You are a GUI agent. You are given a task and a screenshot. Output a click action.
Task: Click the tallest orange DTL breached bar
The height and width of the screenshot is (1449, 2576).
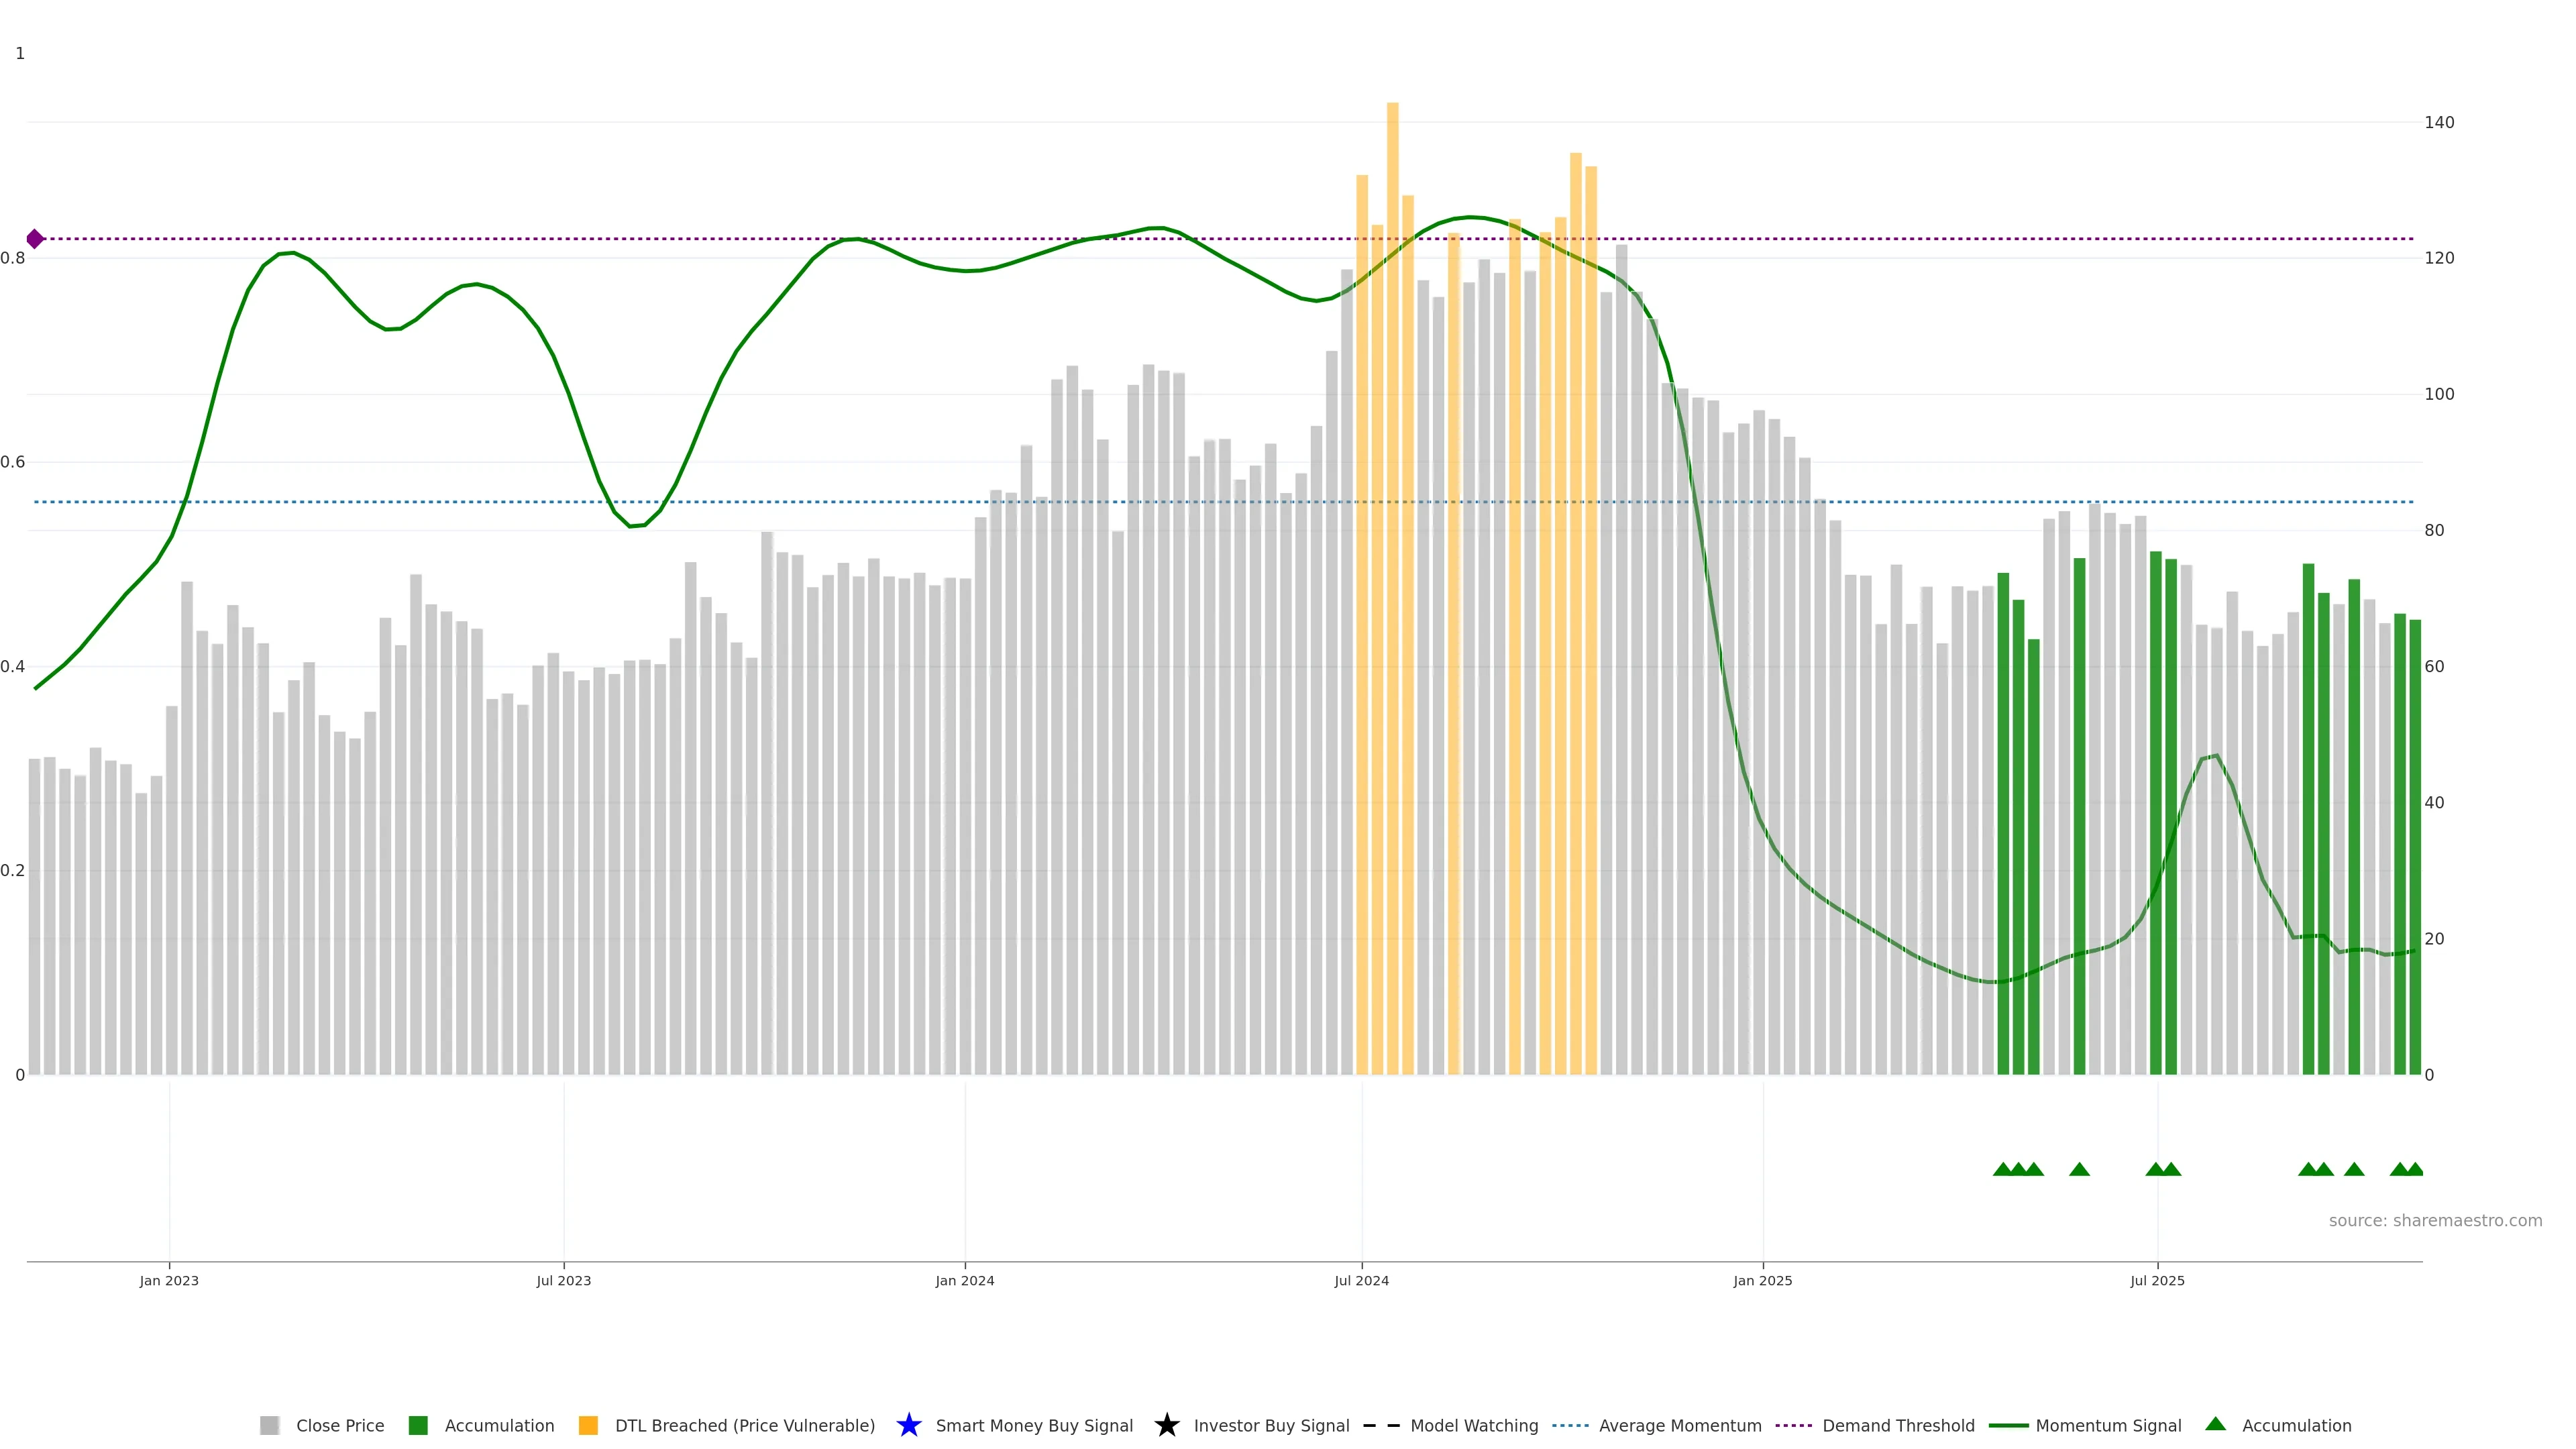[x=1392, y=500]
